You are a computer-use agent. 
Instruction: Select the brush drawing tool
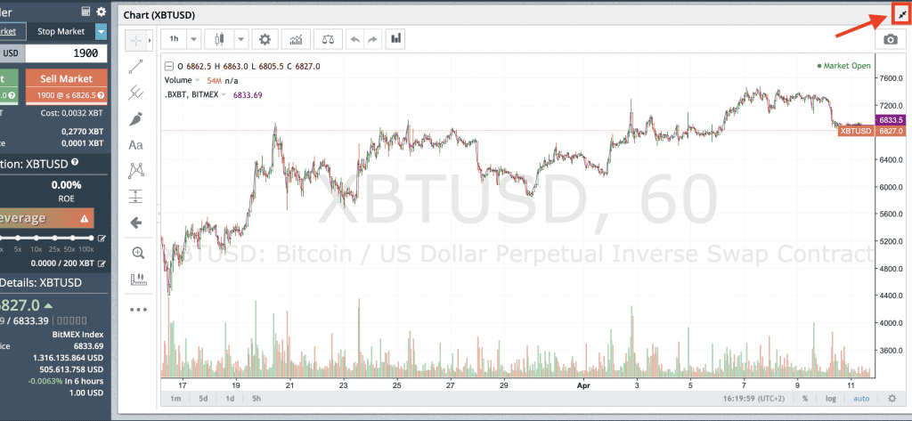[136, 118]
